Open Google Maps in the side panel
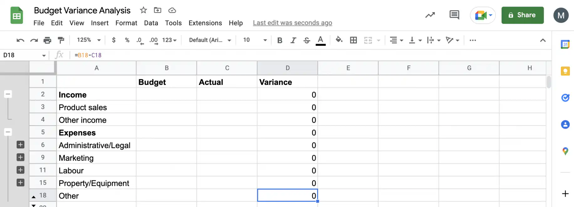Screen dimensions: 574x207 (x=565, y=151)
